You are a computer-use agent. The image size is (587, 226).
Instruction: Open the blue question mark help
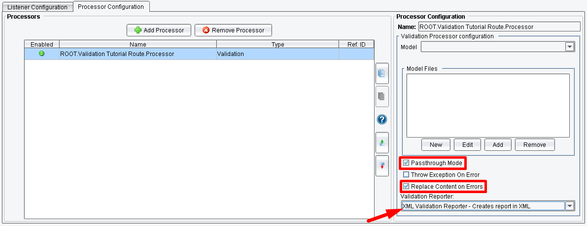click(x=382, y=119)
